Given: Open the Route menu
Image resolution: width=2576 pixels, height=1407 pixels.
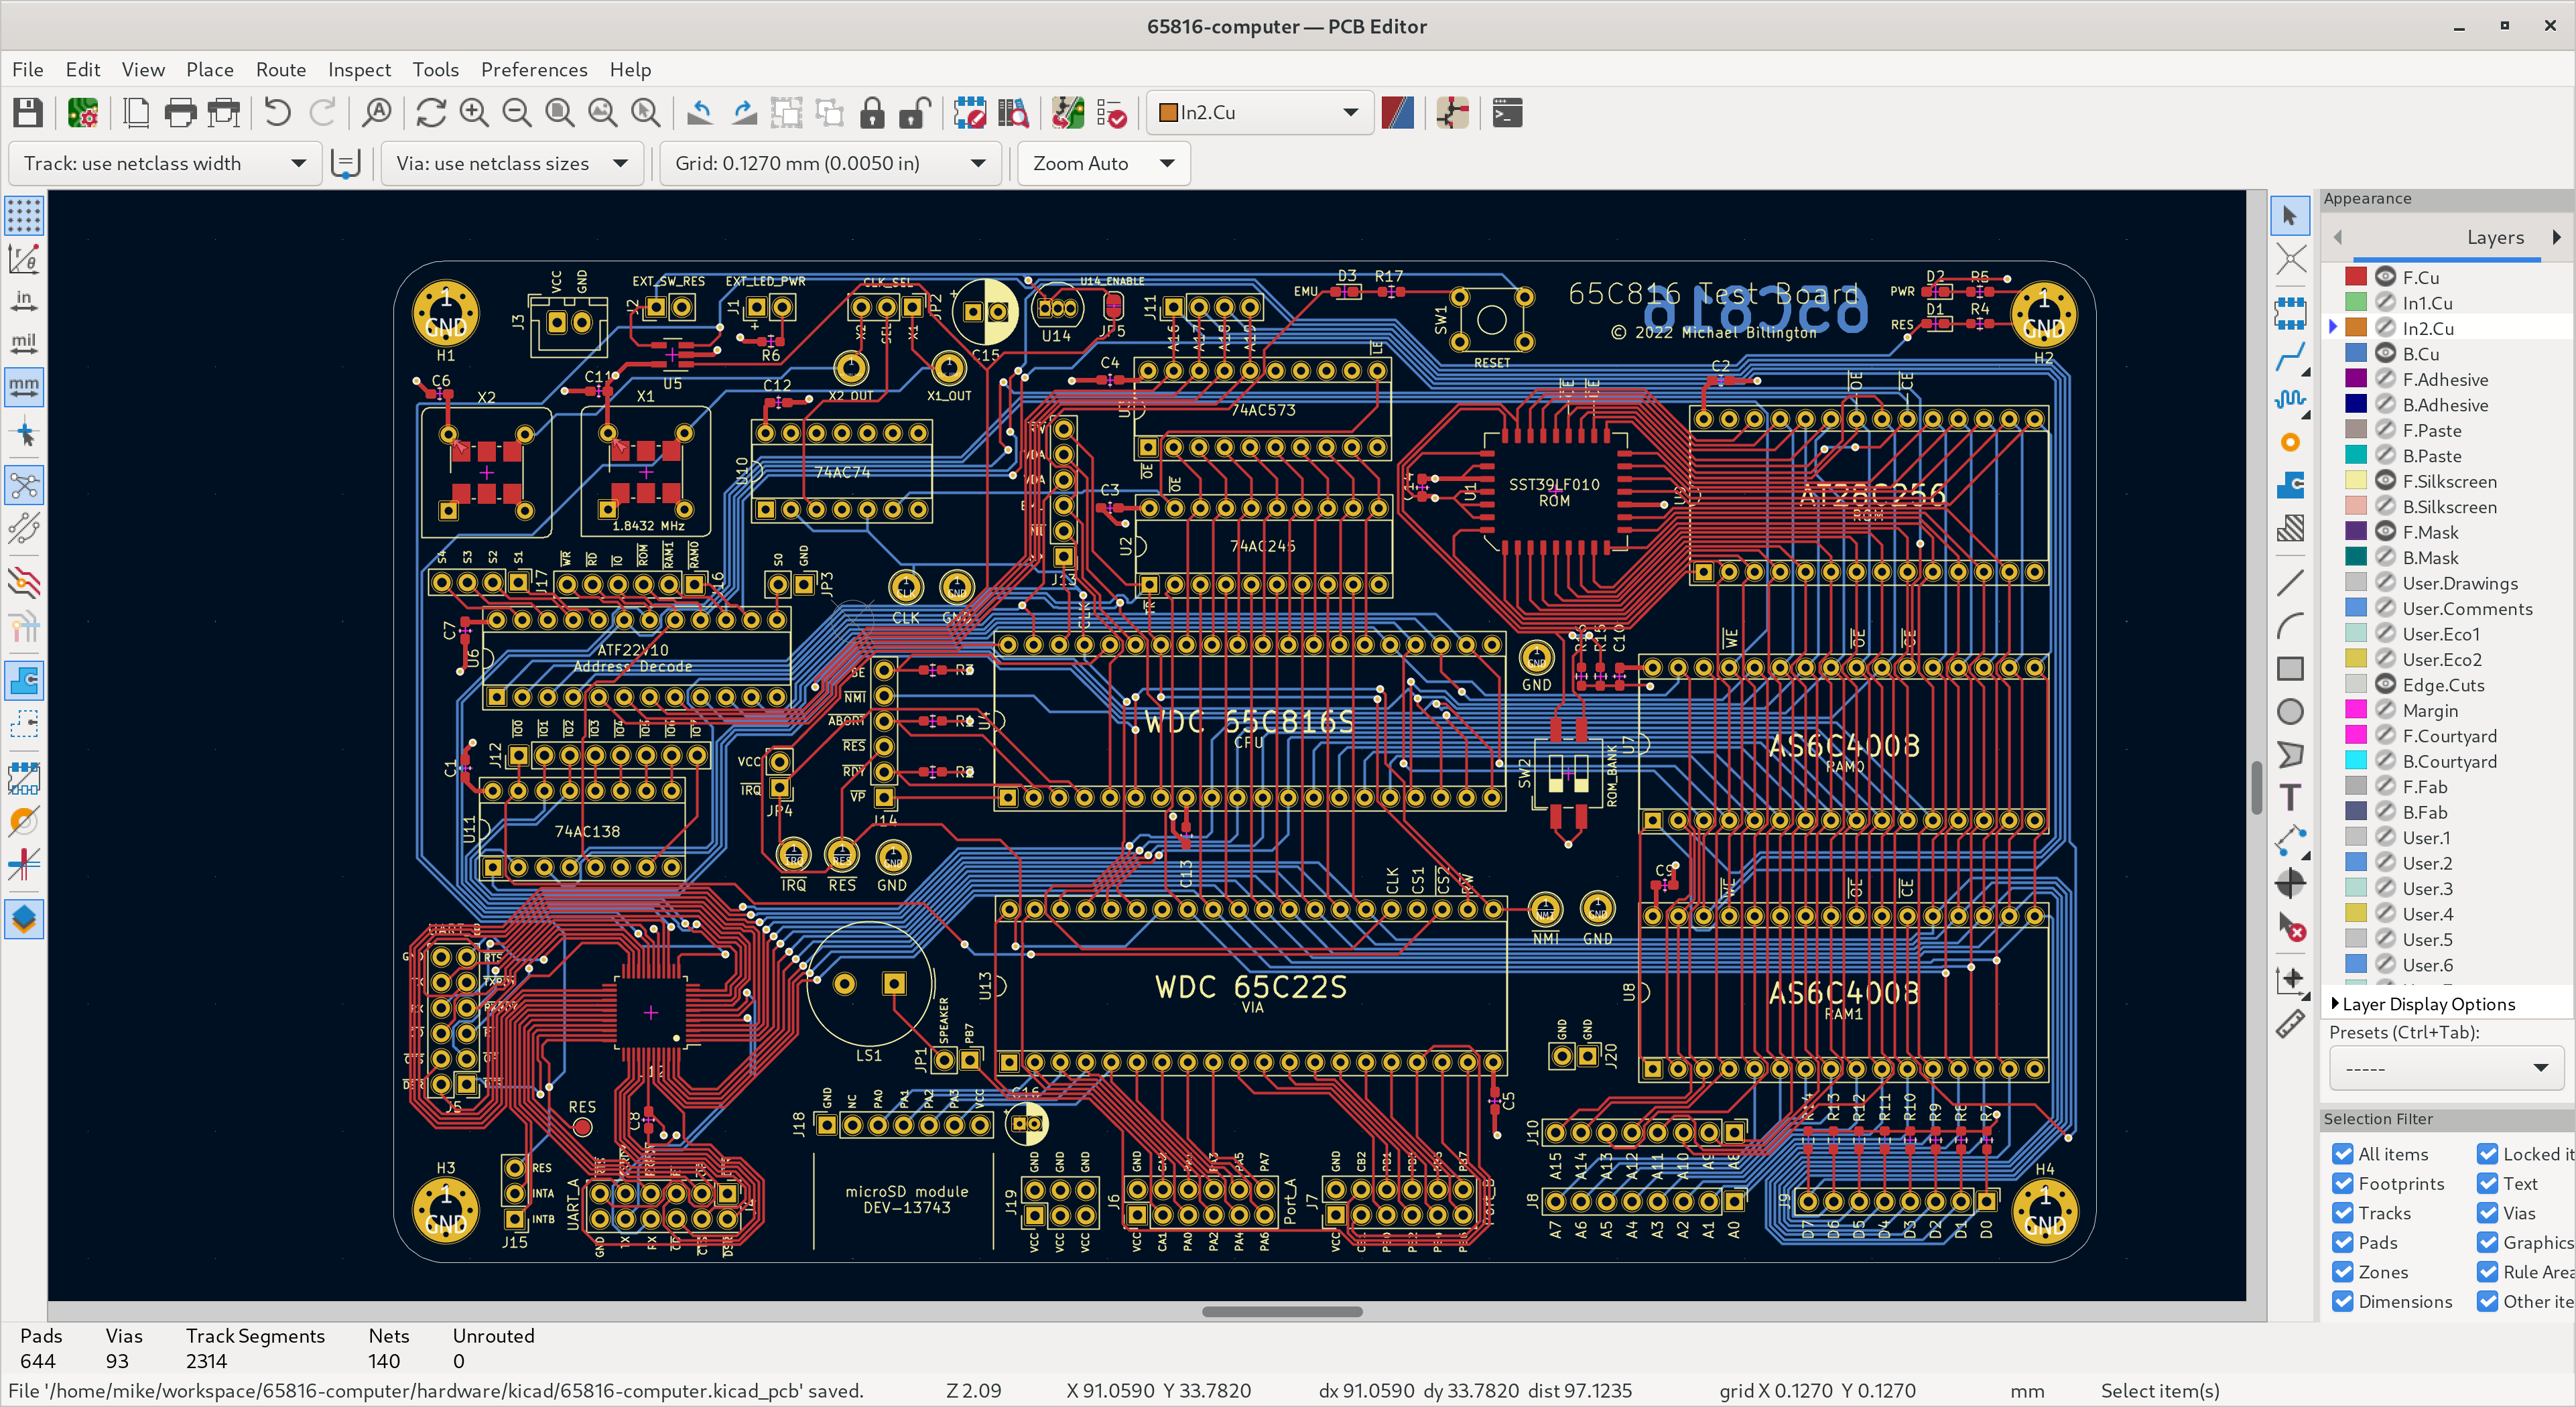Looking at the screenshot, I should click(280, 69).
